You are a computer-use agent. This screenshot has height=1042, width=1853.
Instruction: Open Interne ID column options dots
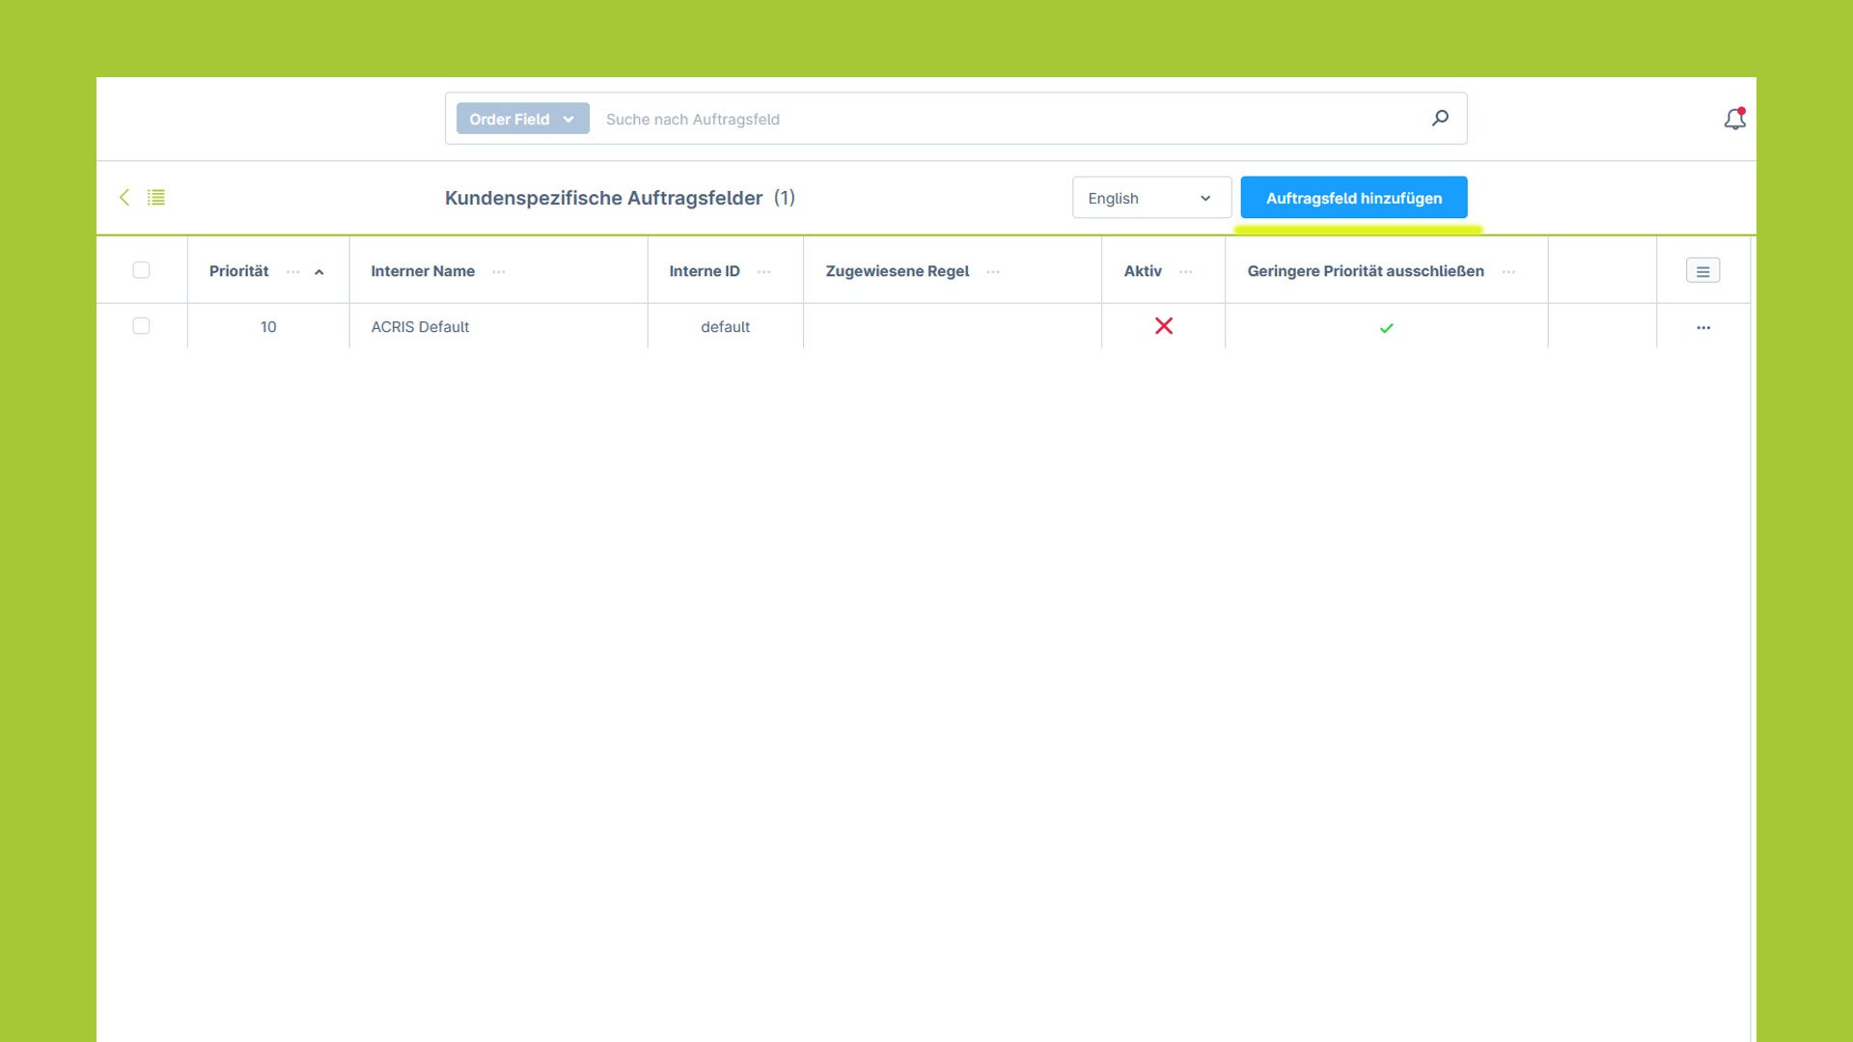coord(764,272)
